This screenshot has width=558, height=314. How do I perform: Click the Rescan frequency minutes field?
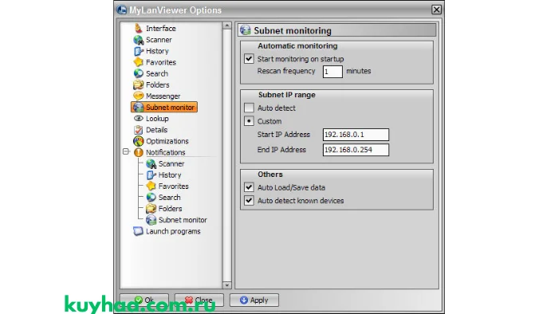332,72
